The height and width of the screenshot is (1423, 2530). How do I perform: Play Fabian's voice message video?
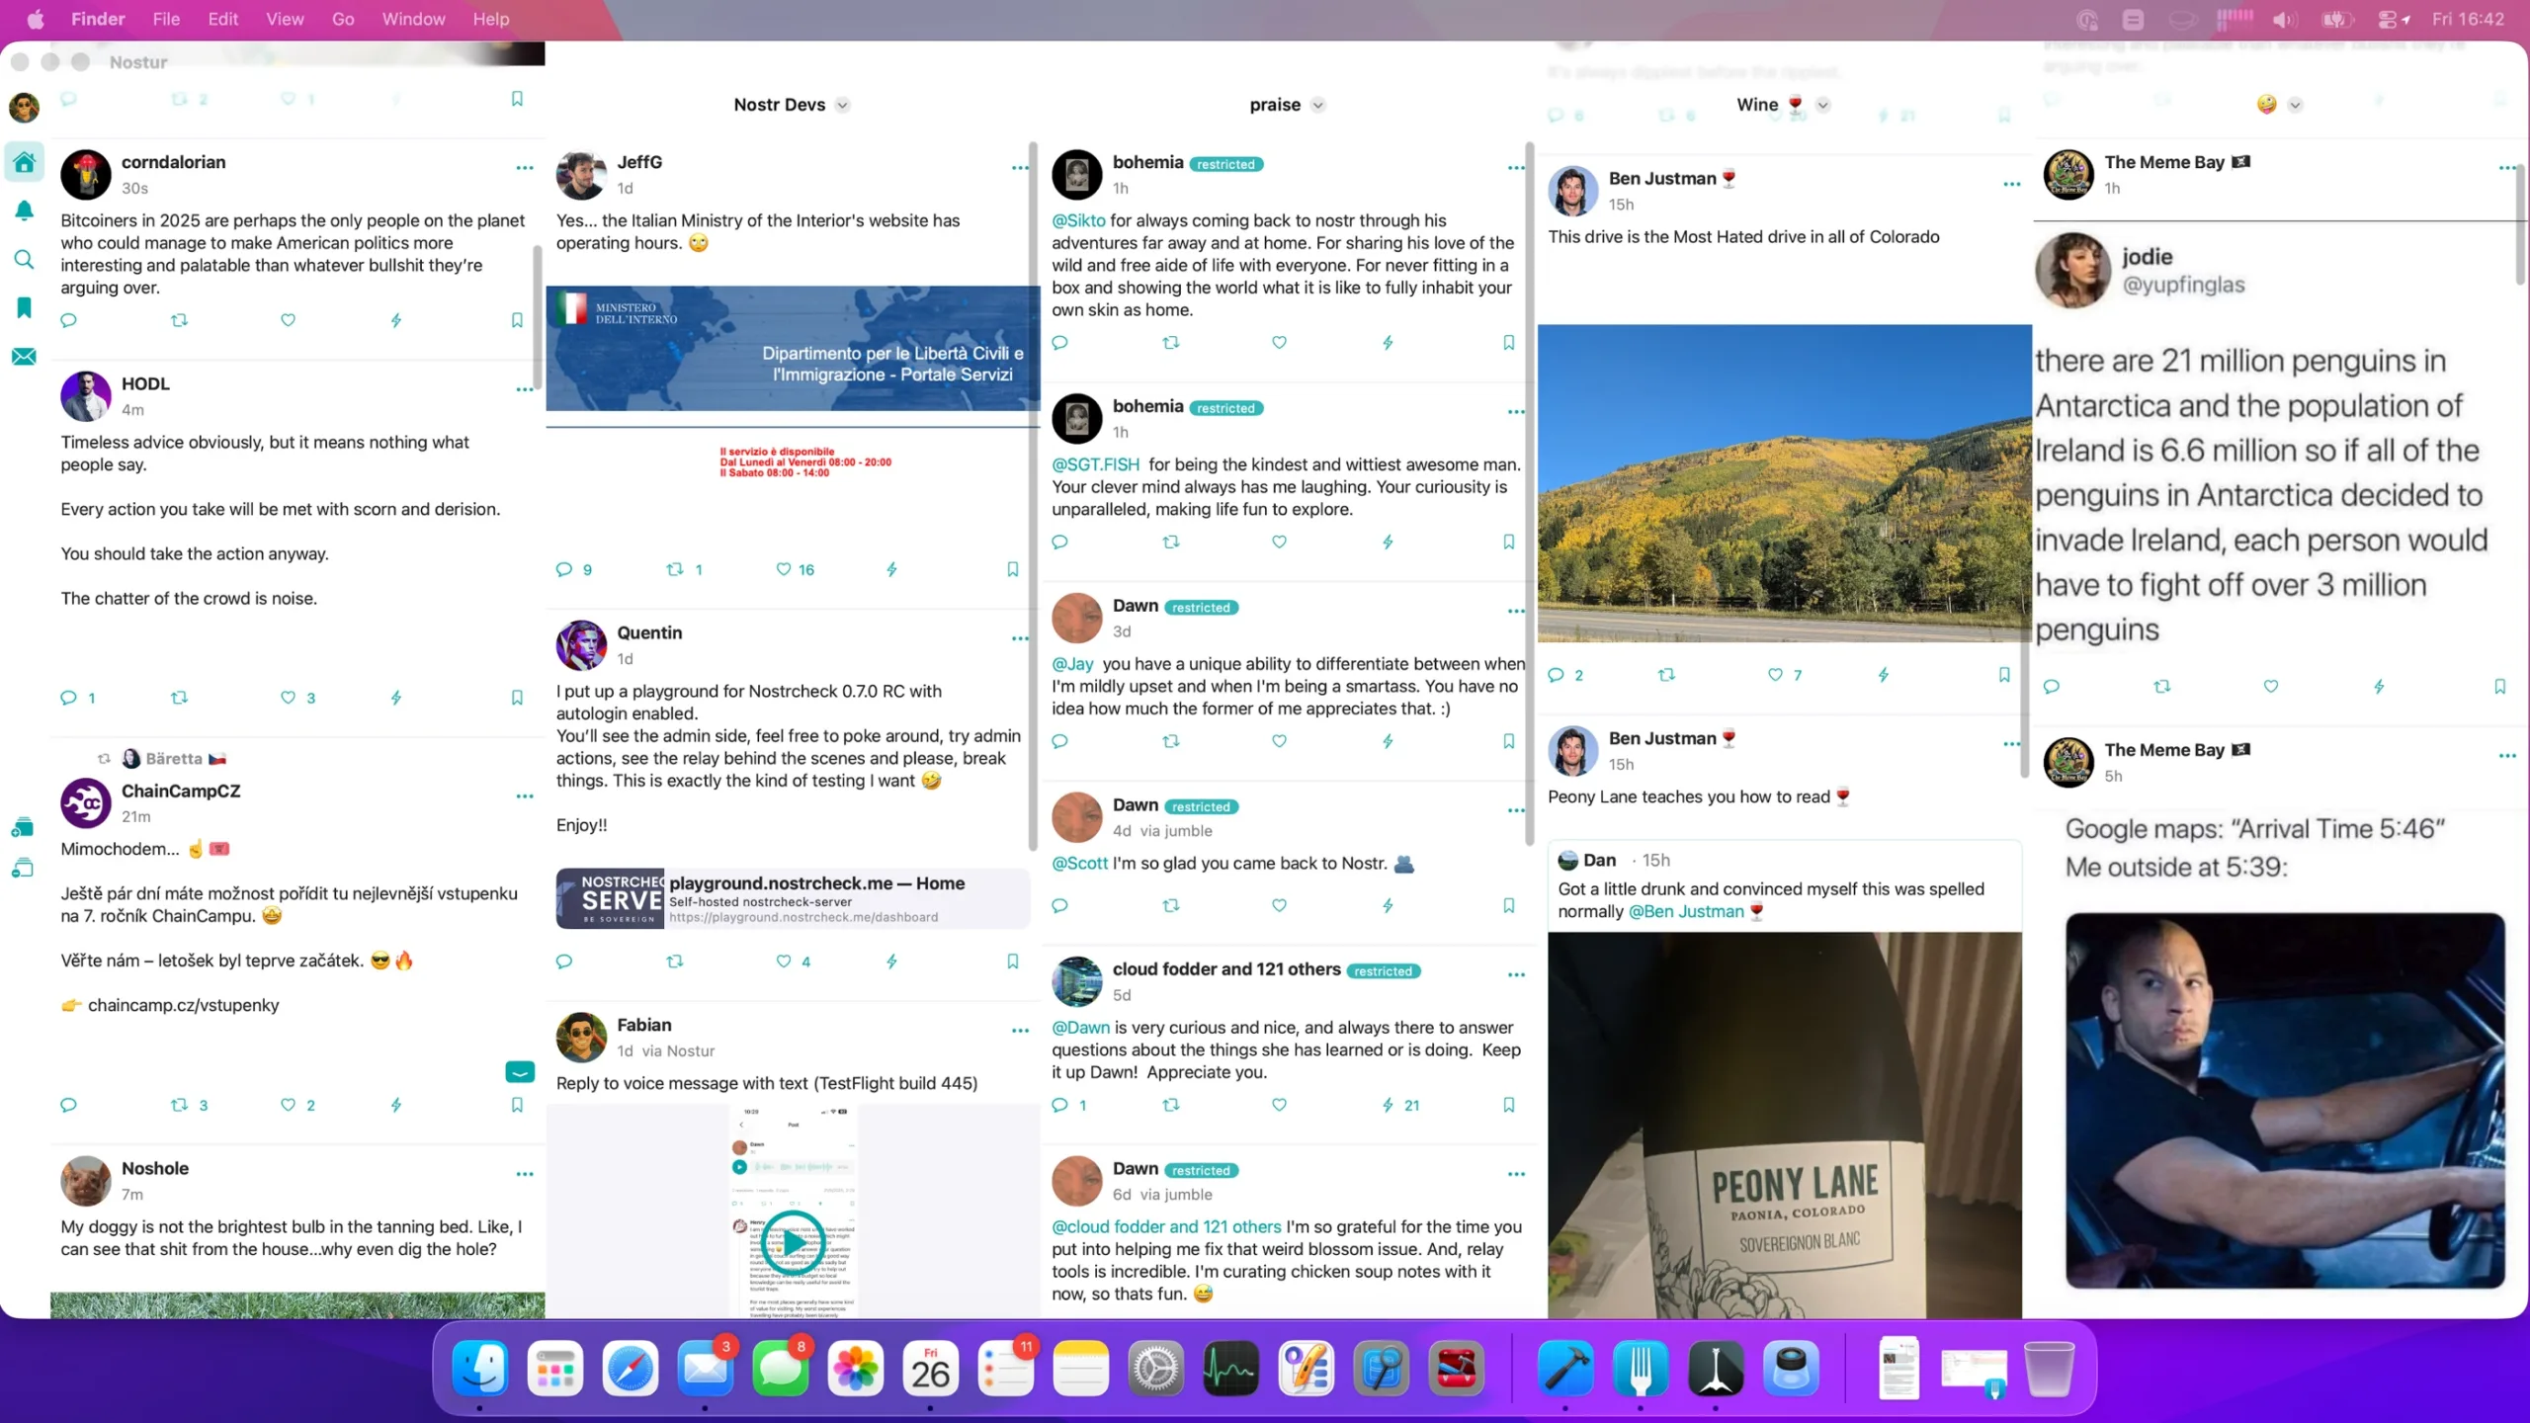[792, 1243]
